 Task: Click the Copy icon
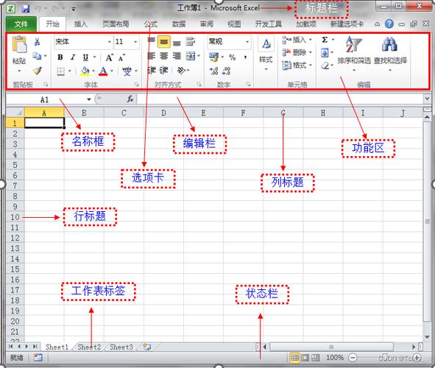tap(37, 56)
